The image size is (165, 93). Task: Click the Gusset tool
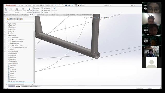click(x=36, y=10)
